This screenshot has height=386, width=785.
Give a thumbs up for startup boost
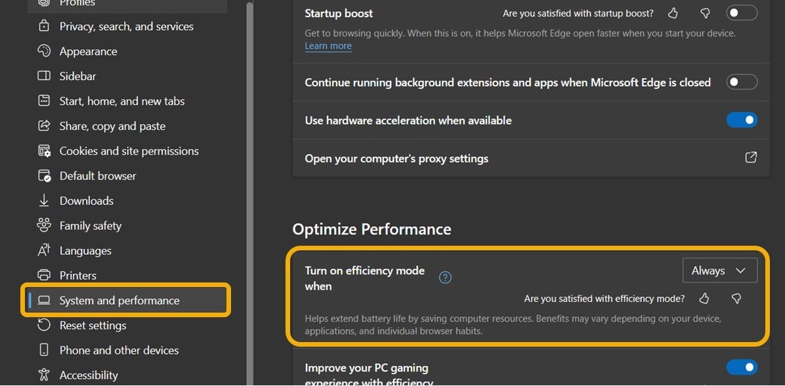(672, 12)
